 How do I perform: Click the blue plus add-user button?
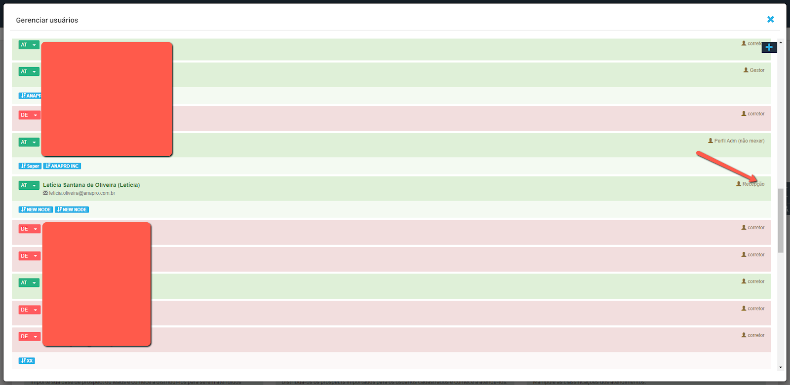[x=769, y=47]
